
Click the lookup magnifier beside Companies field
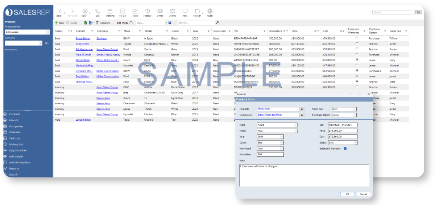[302, 115]
